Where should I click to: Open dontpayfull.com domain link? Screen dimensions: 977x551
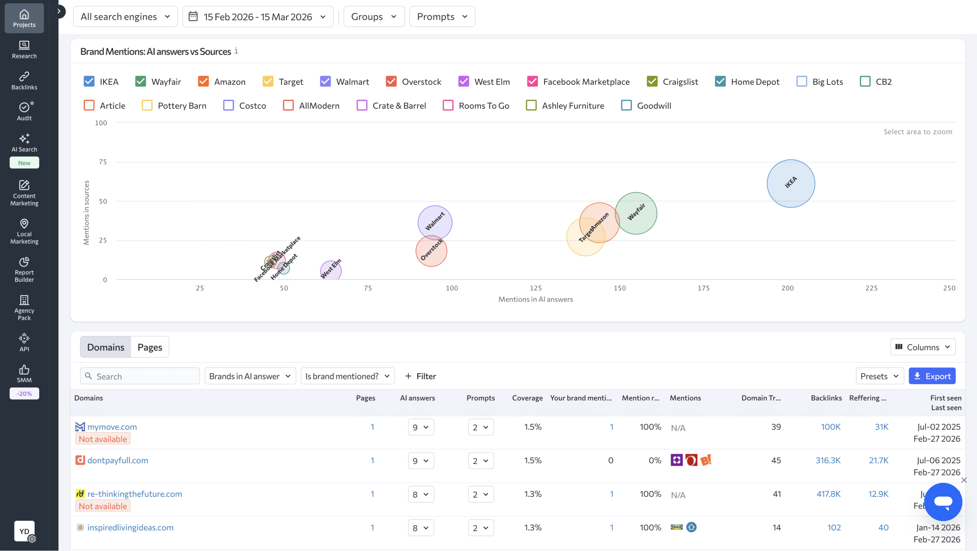tap(118, 460)
